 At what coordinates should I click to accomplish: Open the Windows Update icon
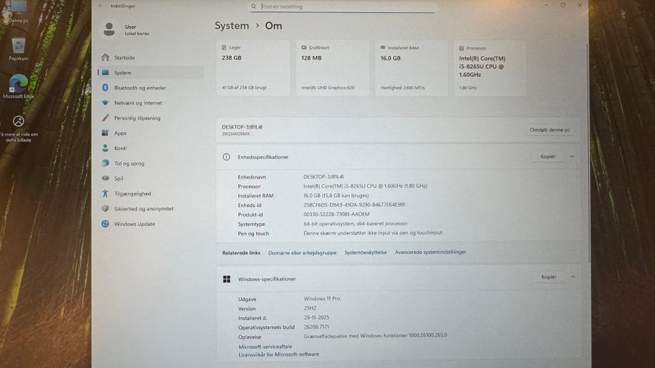pos(105,224)
